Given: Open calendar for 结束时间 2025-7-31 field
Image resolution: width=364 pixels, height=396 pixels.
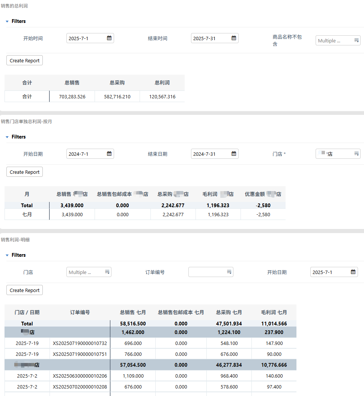Looking at the screenshot, I should [x=234, y=38].
